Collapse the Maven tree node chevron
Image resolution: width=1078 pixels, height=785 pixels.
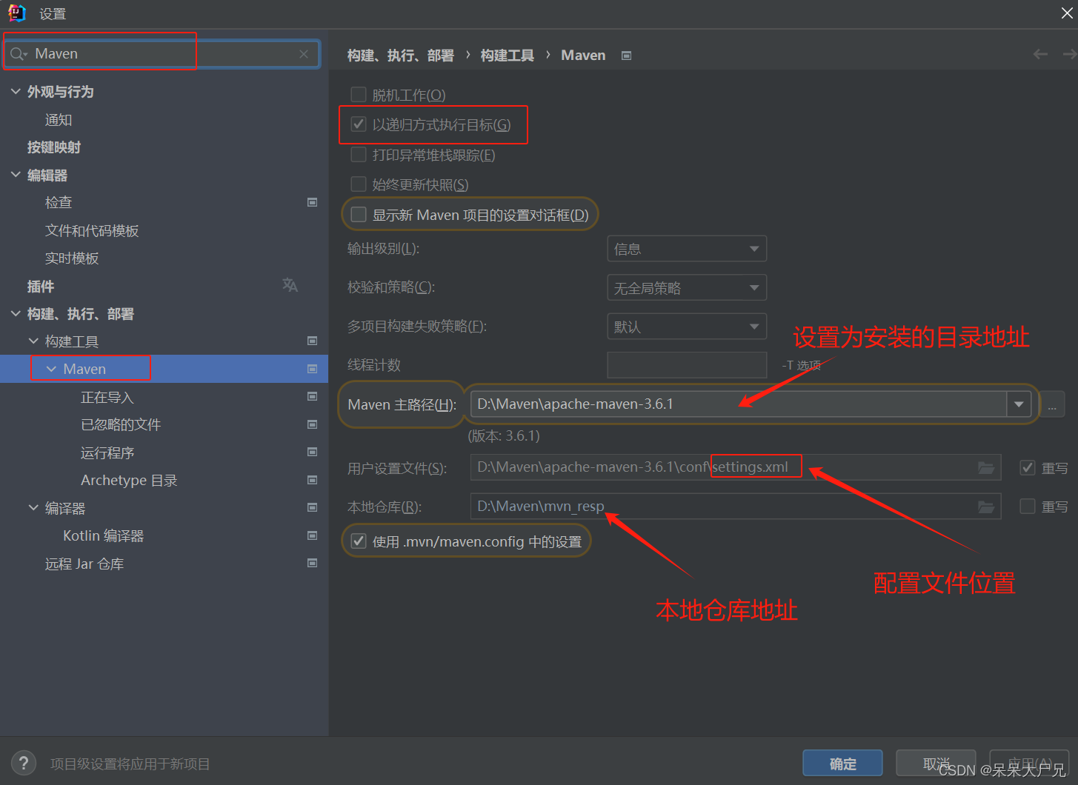click(51, 369)
